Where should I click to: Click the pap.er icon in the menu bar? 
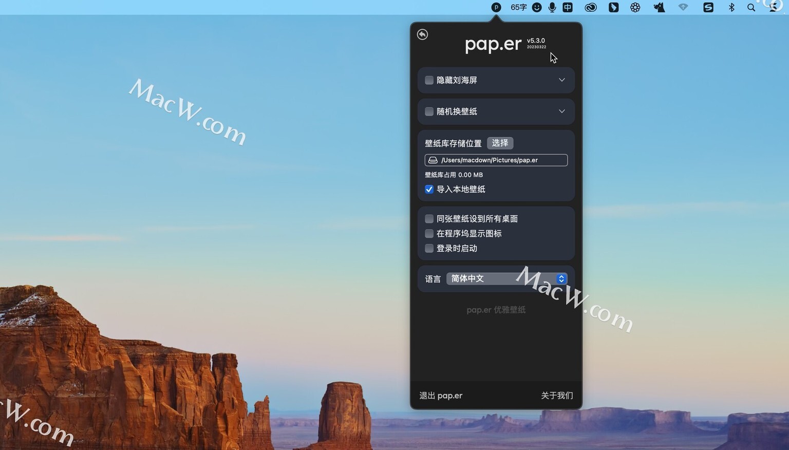pyautogui.click(x=496, y=7)
